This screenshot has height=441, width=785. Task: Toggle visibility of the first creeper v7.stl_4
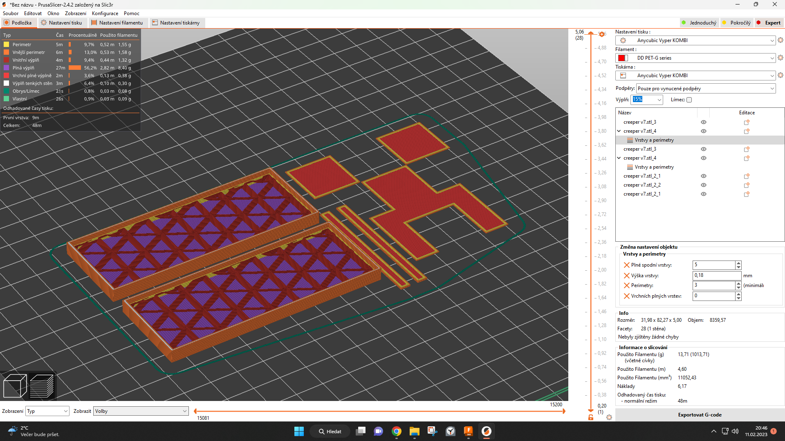(x=704, y=131)
